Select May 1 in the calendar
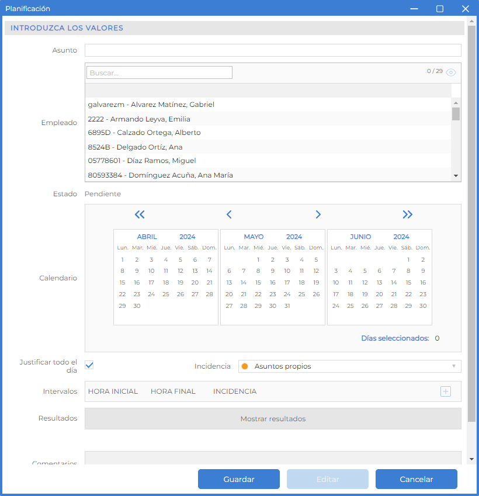479x496 pixels. [258, 260]
